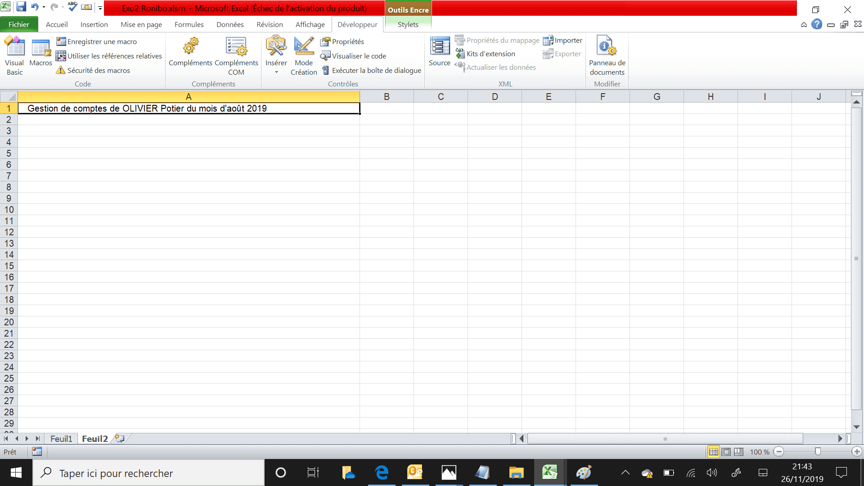Open the Macros dialog
864x486 pixels.
click(x=40, y=53)
